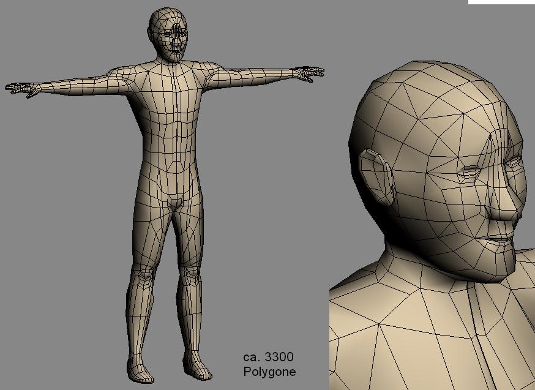535x390 pixels.
Task: Click the knee of the leg on the right
Action: 190,274
